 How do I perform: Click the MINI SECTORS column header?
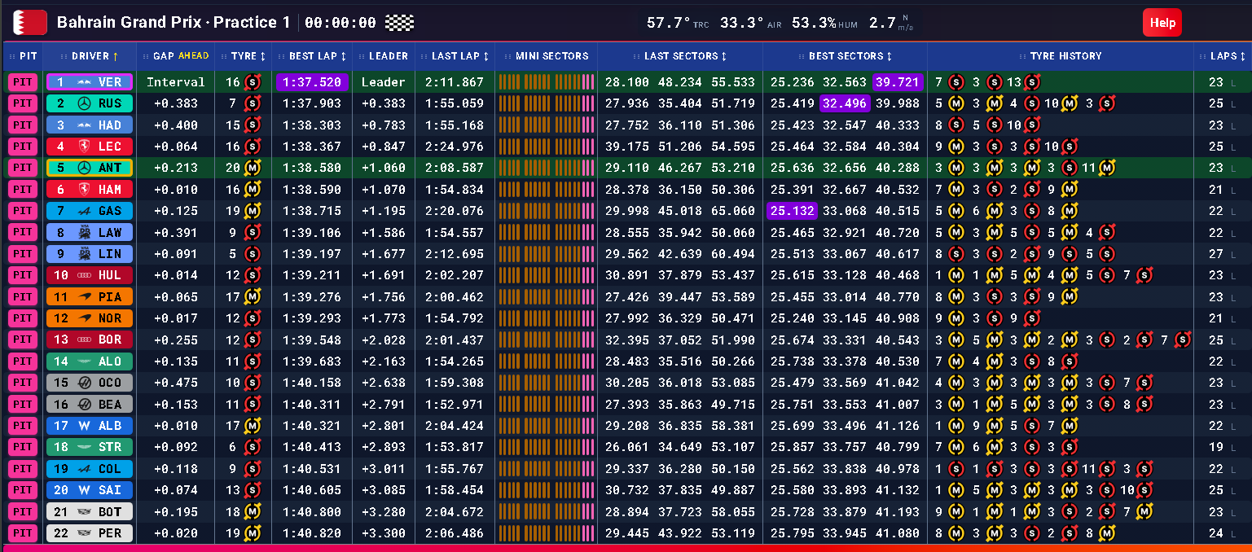click(546, 56)
